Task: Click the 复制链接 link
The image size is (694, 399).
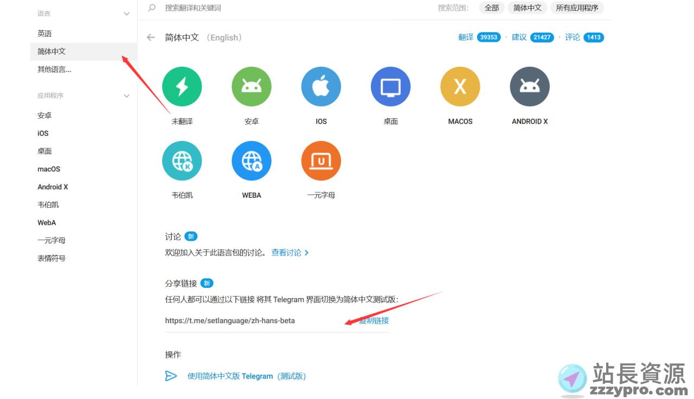Action: pos(375,320)
